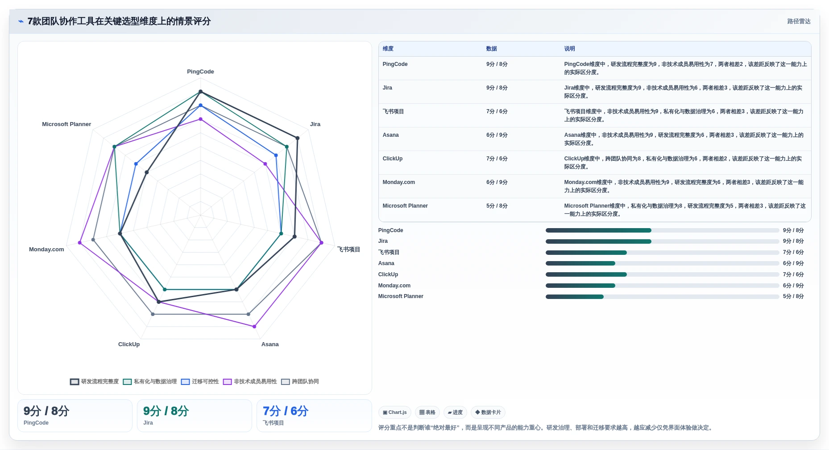829x450 pixels.
Task: Select the ClickUp axis label on the radar
Action: pyautogui.click(x=129, y=344)
